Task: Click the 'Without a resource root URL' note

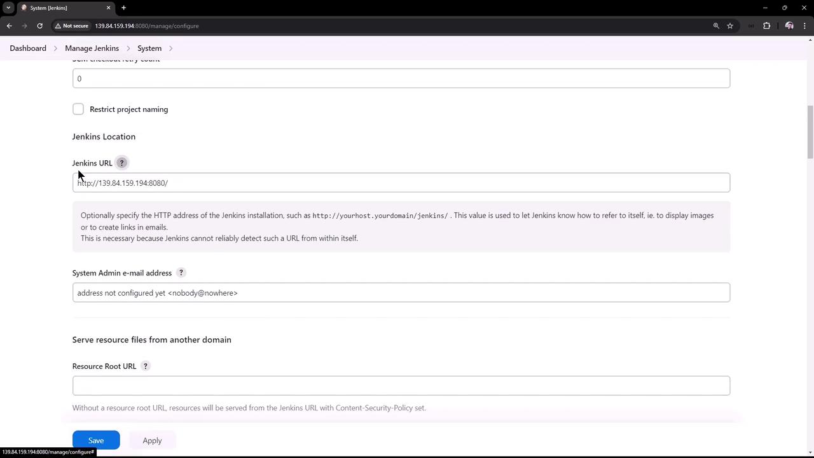Action: (x=249, y=408)
